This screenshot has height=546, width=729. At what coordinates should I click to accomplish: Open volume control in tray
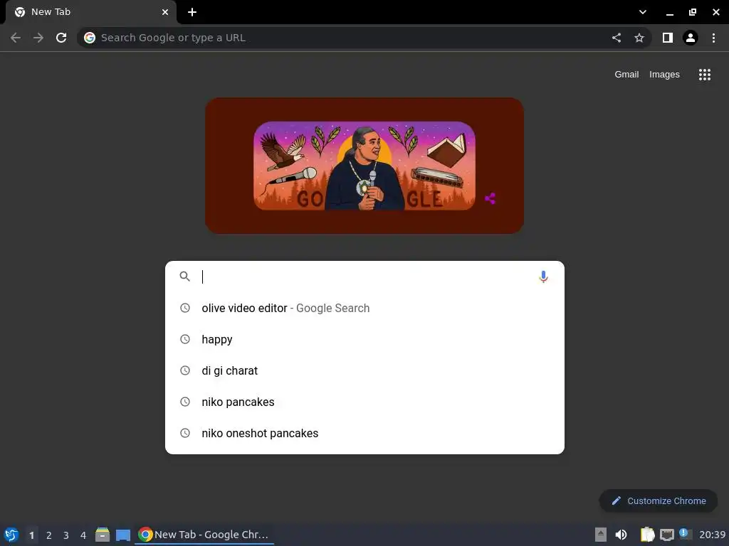tap(621, 535)
